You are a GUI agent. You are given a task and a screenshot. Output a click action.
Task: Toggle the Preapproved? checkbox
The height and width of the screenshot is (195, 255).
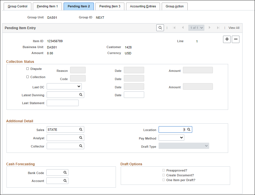[163, 170]
